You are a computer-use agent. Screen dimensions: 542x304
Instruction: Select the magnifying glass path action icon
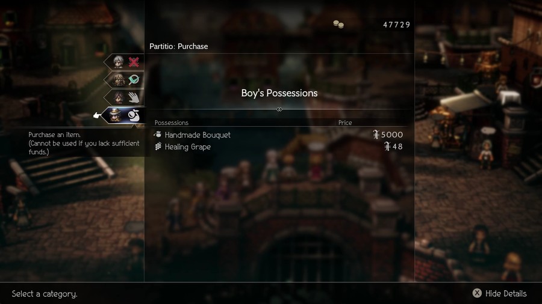[134, 80]
